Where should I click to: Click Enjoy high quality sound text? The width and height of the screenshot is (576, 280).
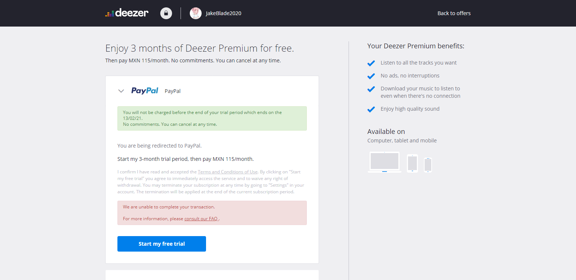(x=410, y=109)
